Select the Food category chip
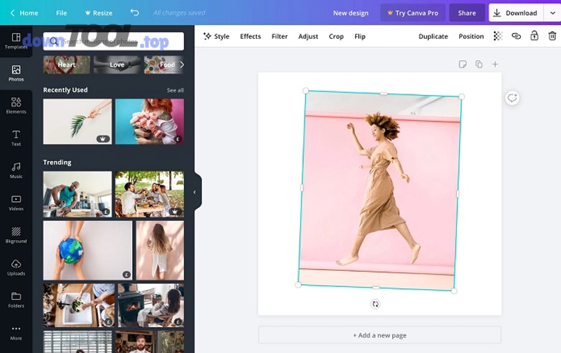Screen dimensions: 561x353 [x=164, y=65]
